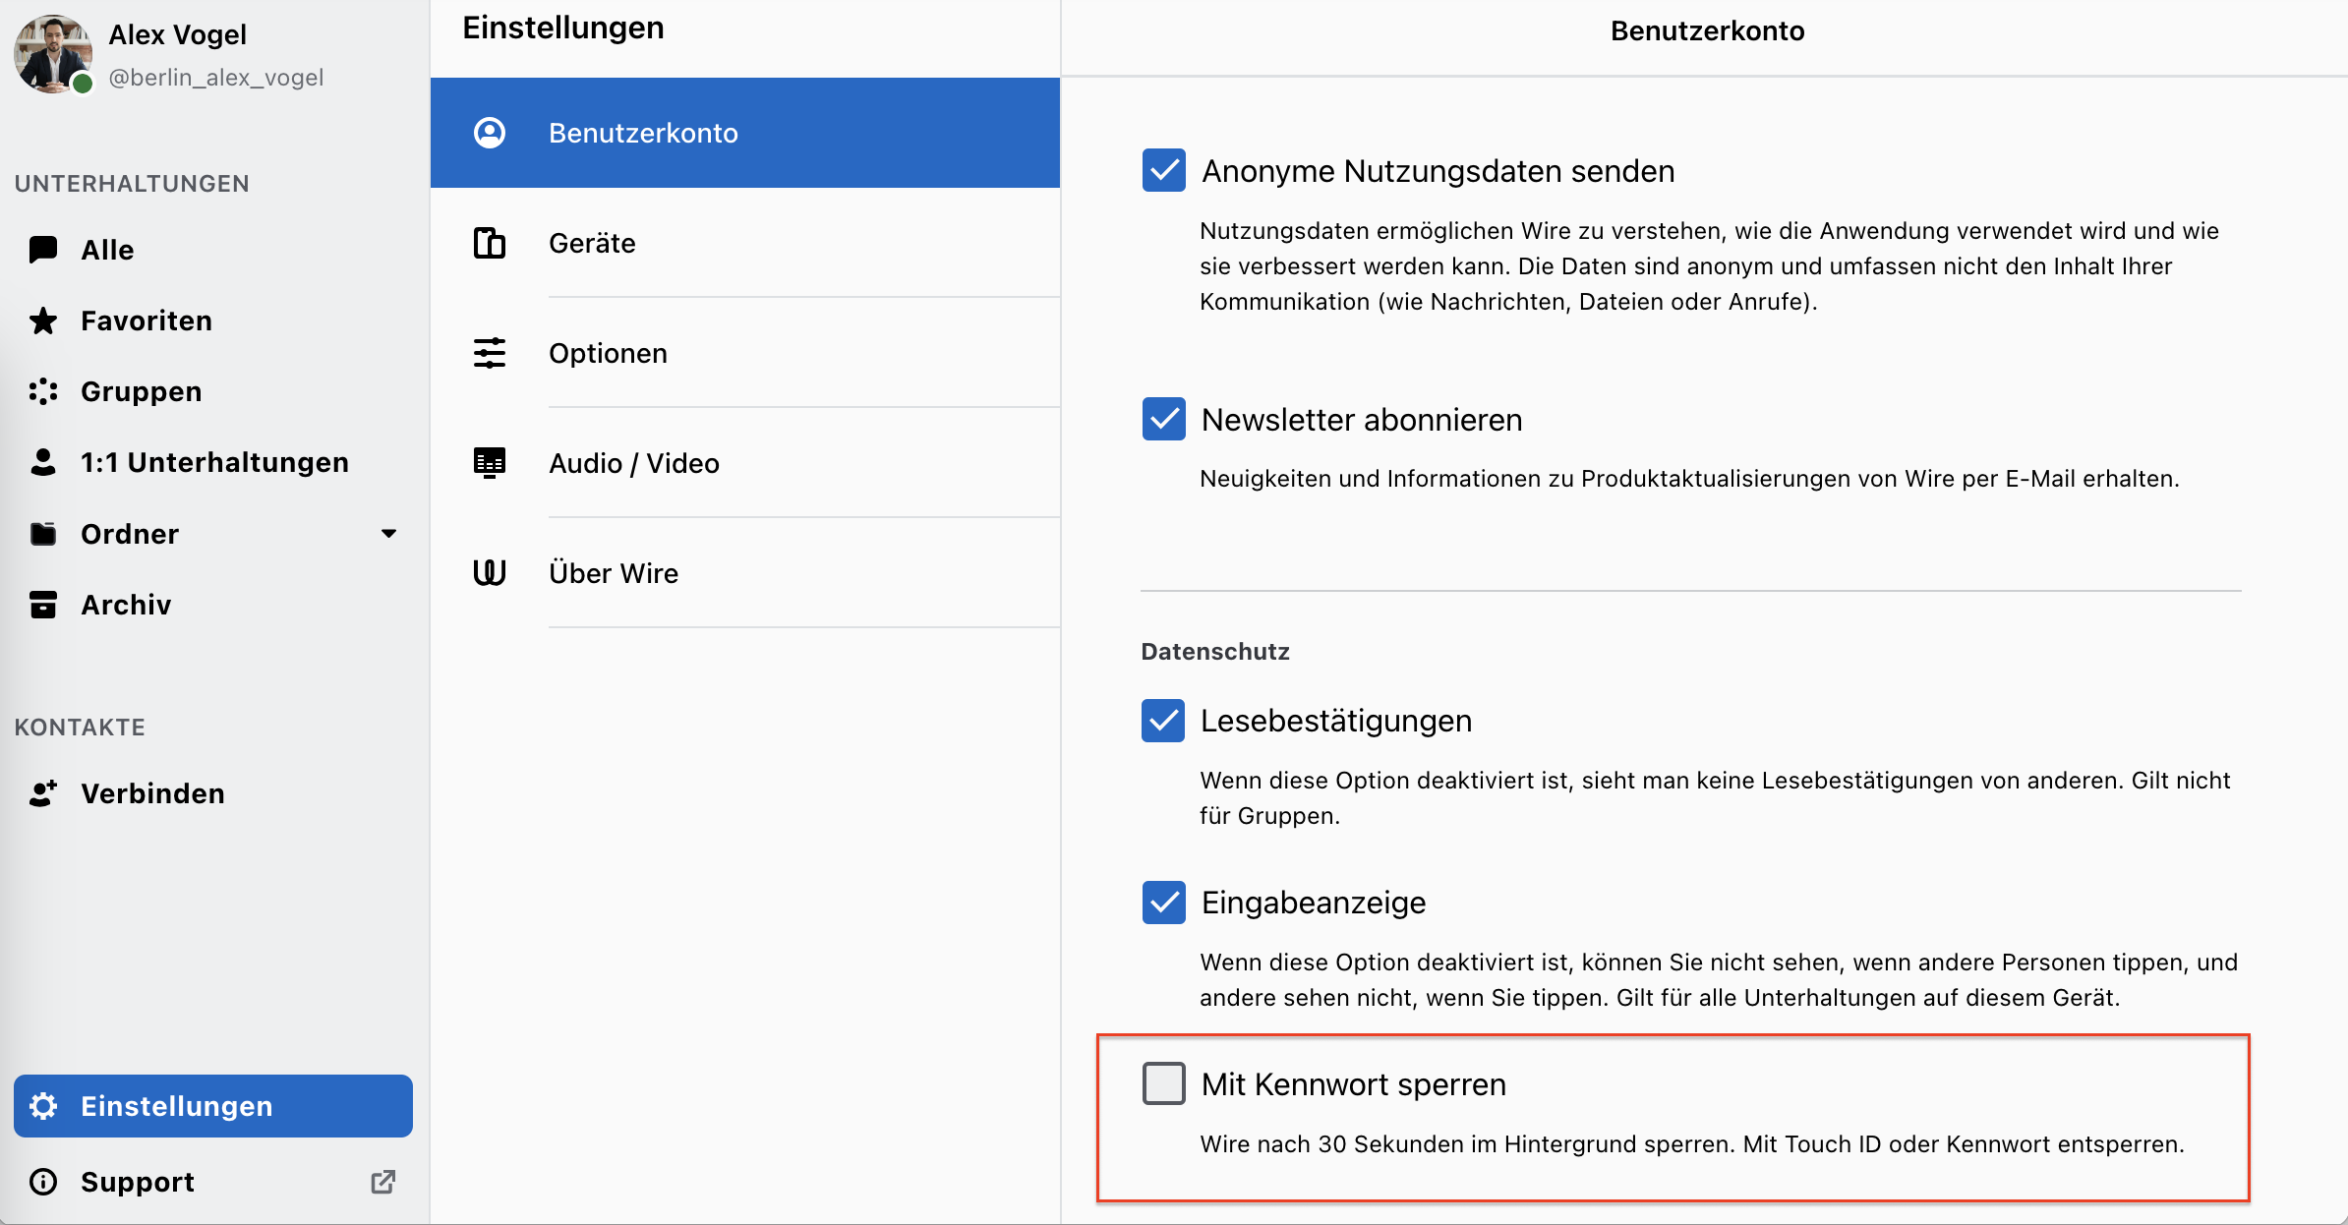Show Gruppen conversations
This screenshot has height=1225, width=2348.
click(x=213, y=391)
